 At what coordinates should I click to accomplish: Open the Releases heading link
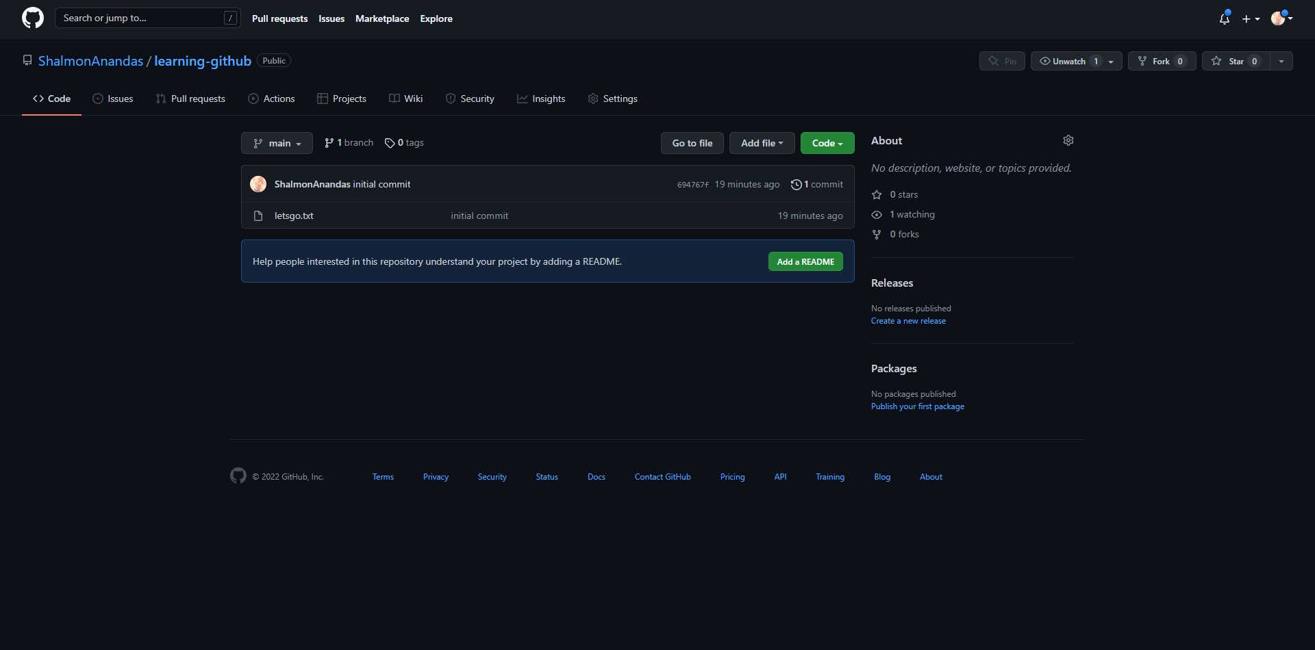coord(892,283)
